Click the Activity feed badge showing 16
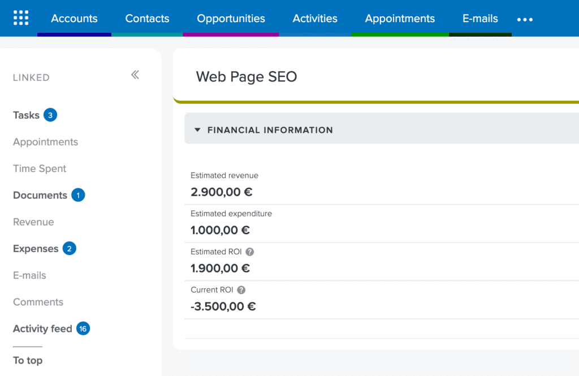Screen dimensions: 579x376 83,329
